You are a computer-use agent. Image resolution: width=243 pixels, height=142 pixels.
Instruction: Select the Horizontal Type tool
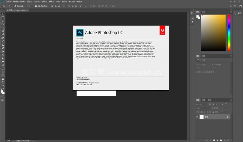tap(3, 69)
